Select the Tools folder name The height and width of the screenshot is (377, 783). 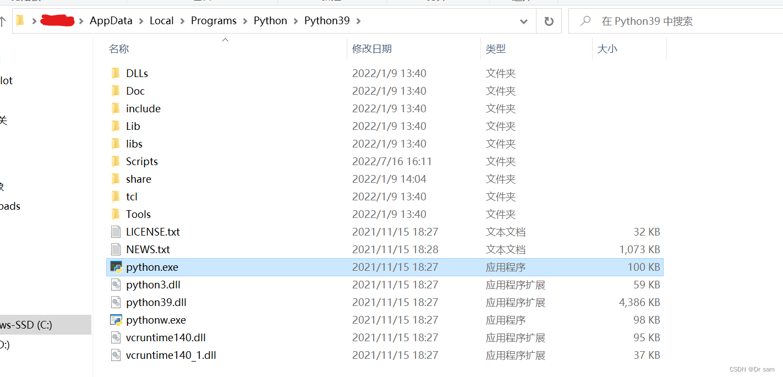click(x=138, y=214)
